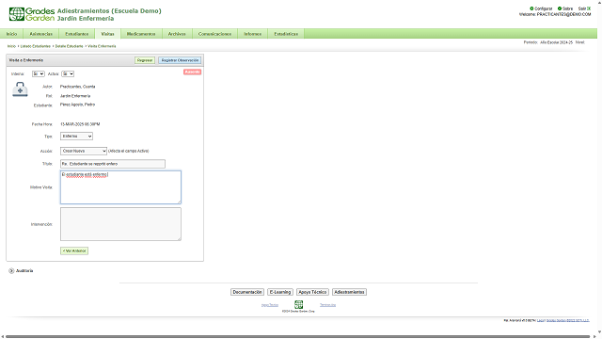The image size is (602, 339).
Task: Open the Informes menu tab
Action: [x=253, y=34]
